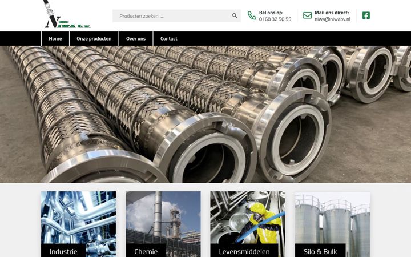This screenshot has height=257, width=411.
Task: Open the Facebook page icon
Action: coord(366,15)
